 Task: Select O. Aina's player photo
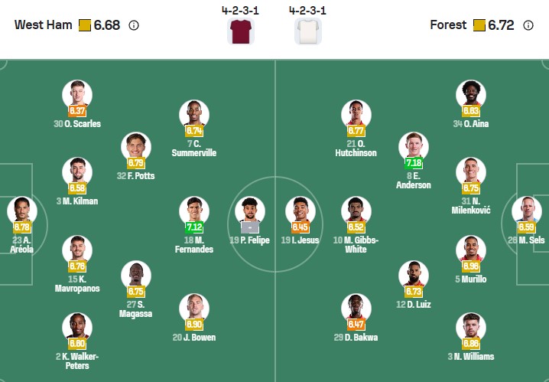tap(471, 94)
